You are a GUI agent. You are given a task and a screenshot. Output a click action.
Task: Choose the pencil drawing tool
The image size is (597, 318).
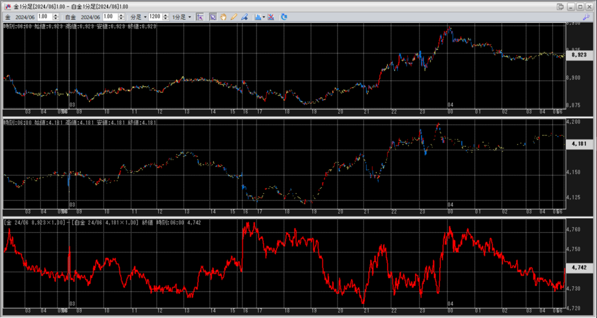[x=234, y=17]
